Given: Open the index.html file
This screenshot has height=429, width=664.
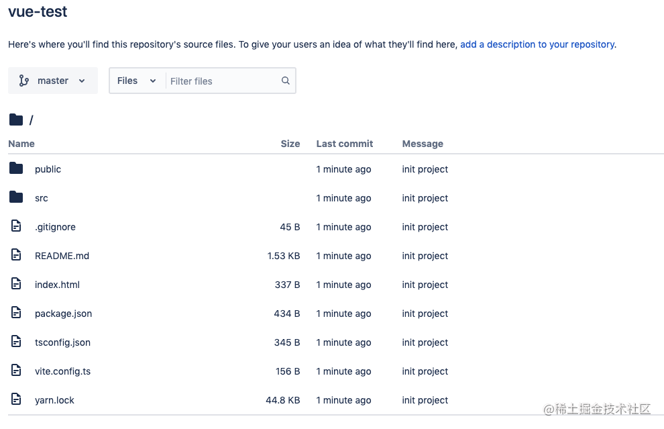Looking at the screenshot, I should (x=57, y=285).
